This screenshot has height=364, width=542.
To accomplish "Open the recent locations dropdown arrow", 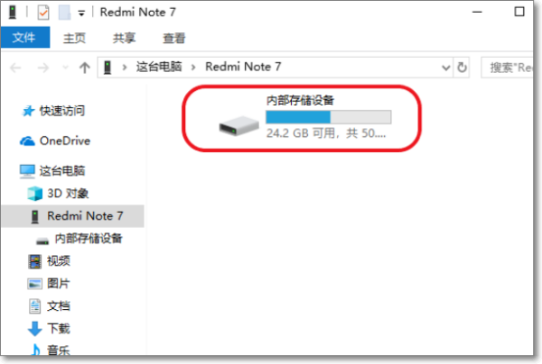I will click(x=65, y=68).
